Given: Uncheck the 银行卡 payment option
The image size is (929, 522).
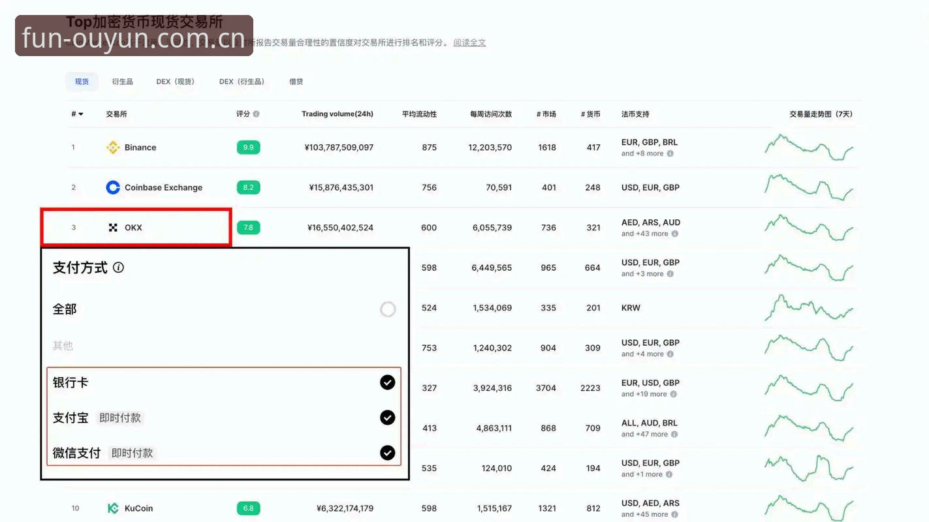Looking at the screenshot, I should 388,382.
